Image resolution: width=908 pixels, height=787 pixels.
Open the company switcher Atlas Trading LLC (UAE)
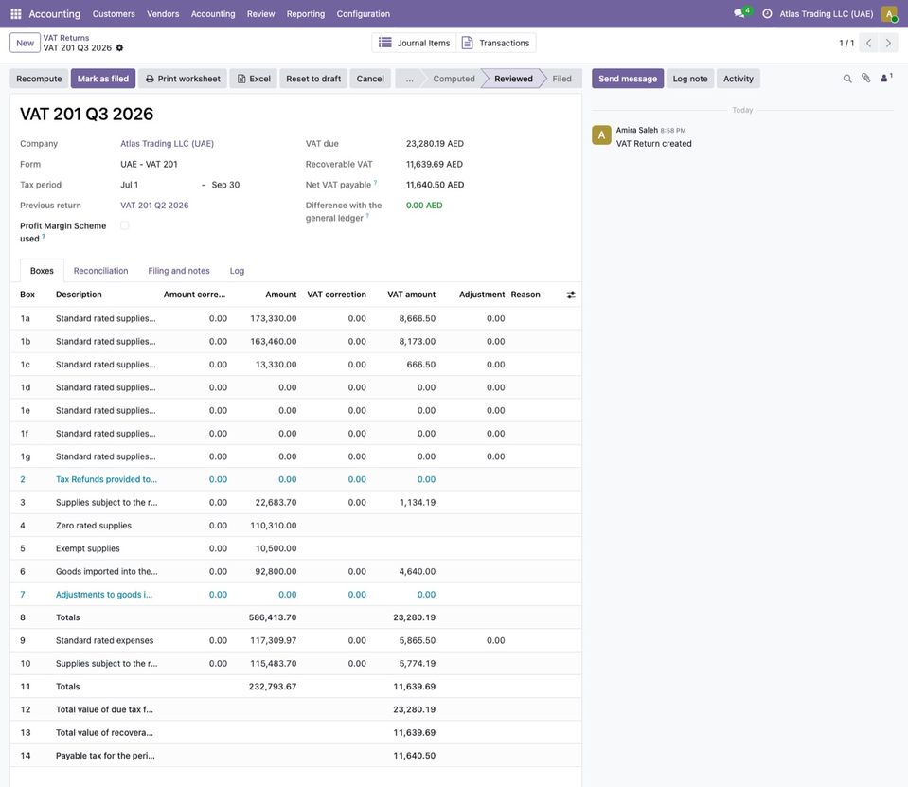point(827,14)
